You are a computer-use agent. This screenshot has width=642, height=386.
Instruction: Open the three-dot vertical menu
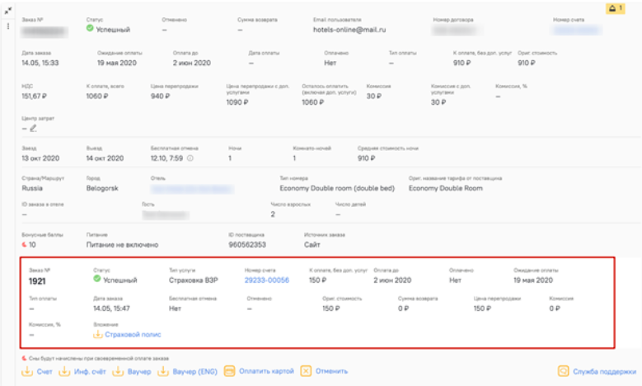point(7,26)
